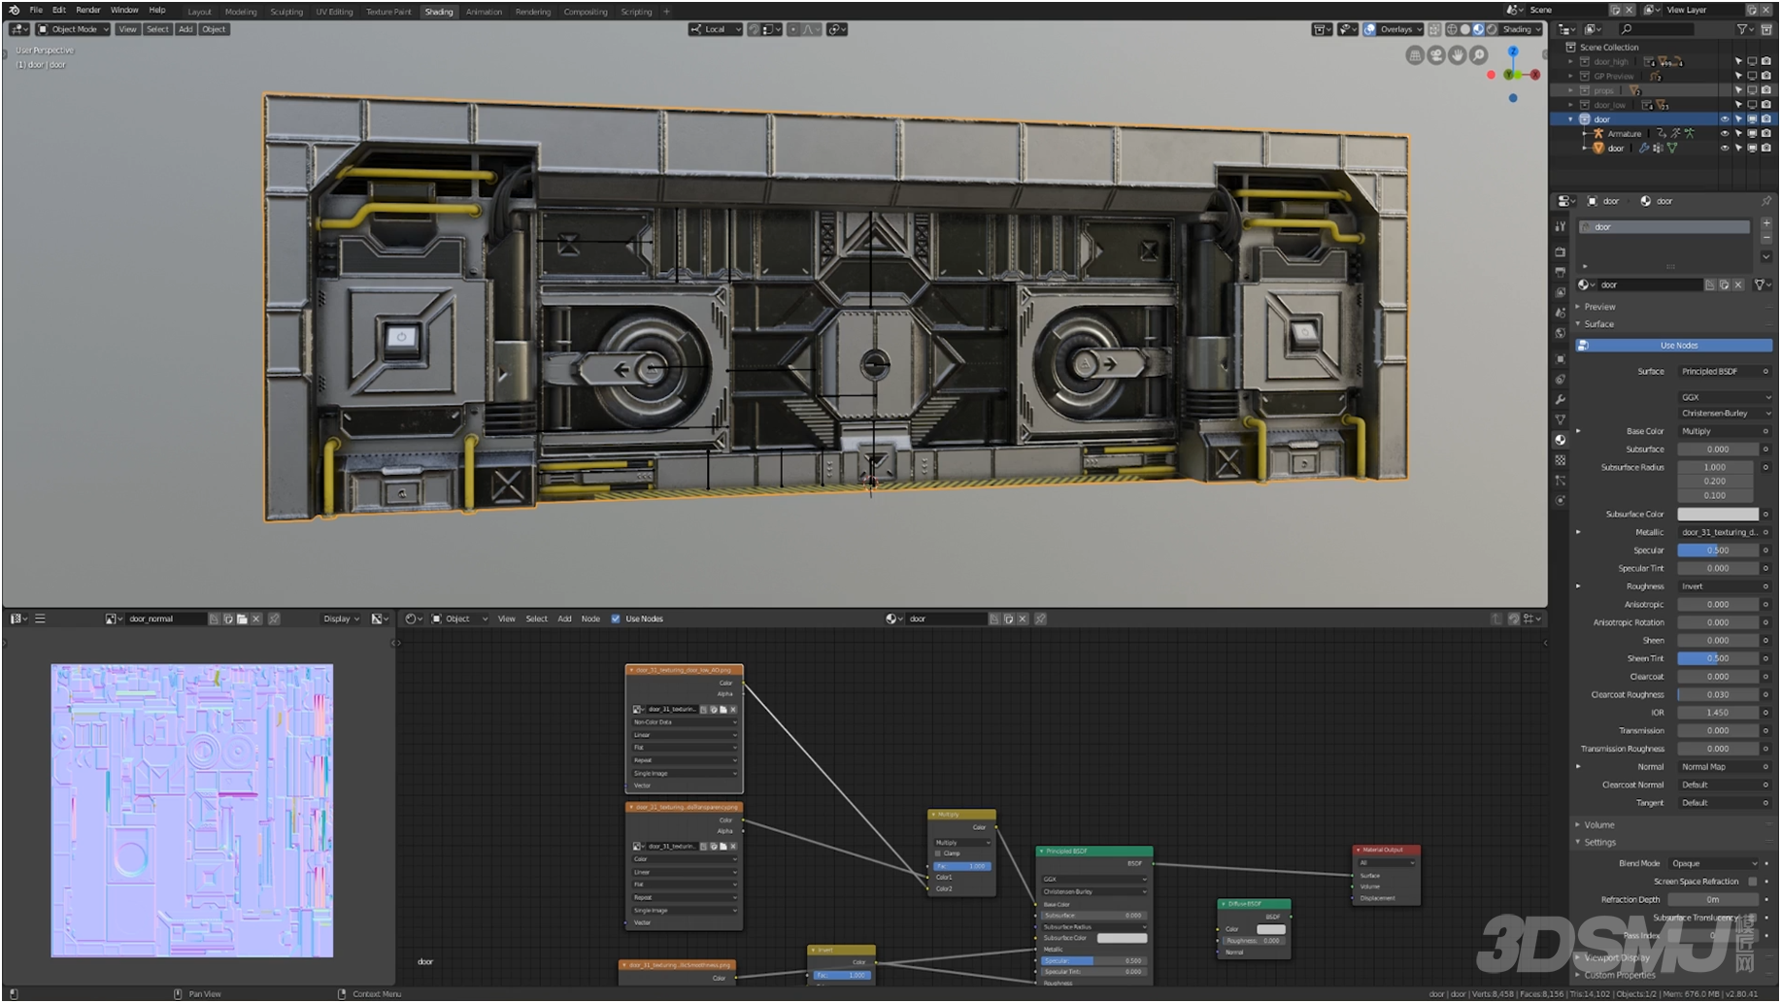The width and height of the screenshot is (1781, 1003).
Task: Toggle Clamp checkbox on Multiply node
Action: click(938, 853)
